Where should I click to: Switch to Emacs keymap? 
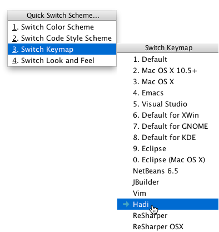pyautogui.click(x=168, y=93)
